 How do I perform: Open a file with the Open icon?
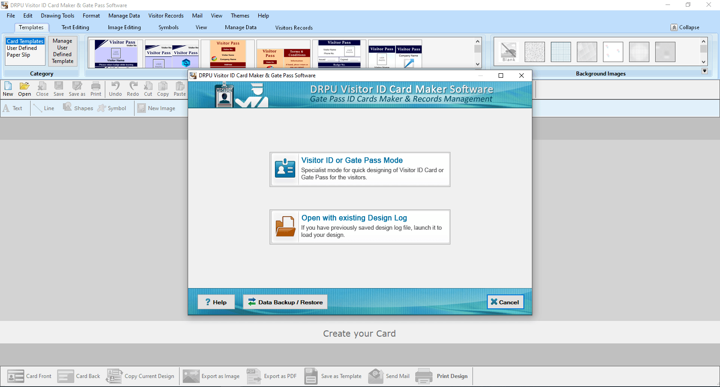coord(24,89)
